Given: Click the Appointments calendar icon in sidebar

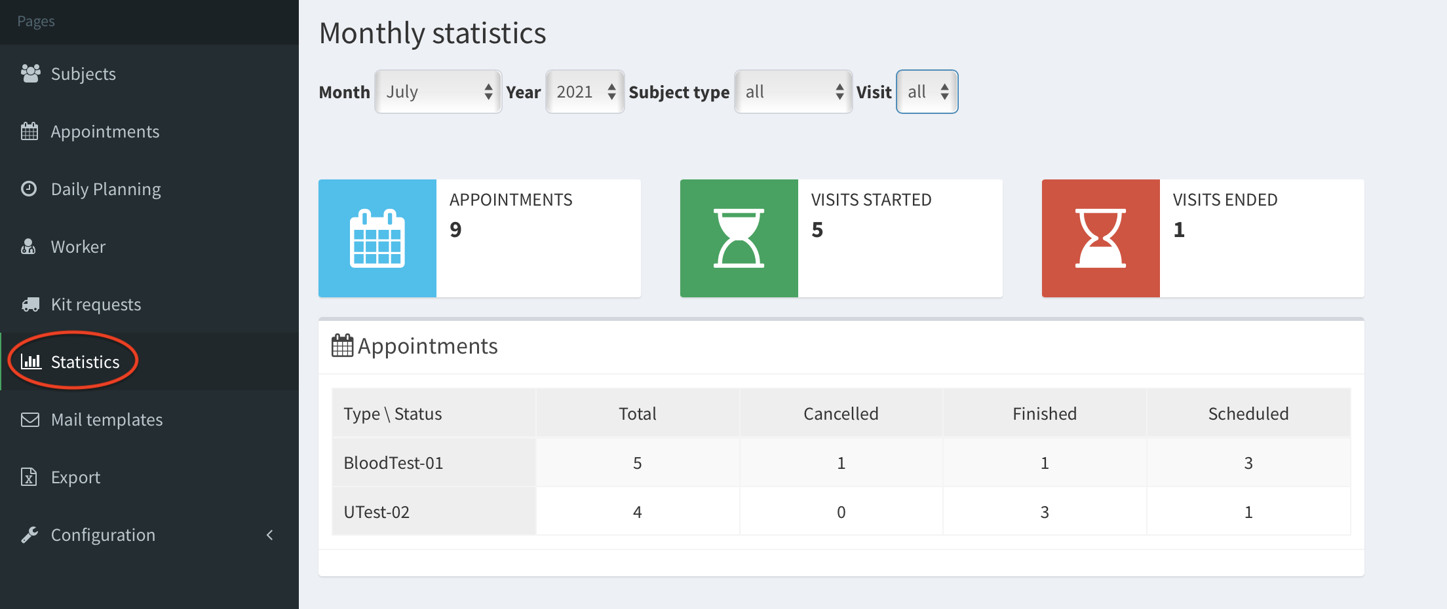Looking at the screenshot, I should tap(29, 132).
